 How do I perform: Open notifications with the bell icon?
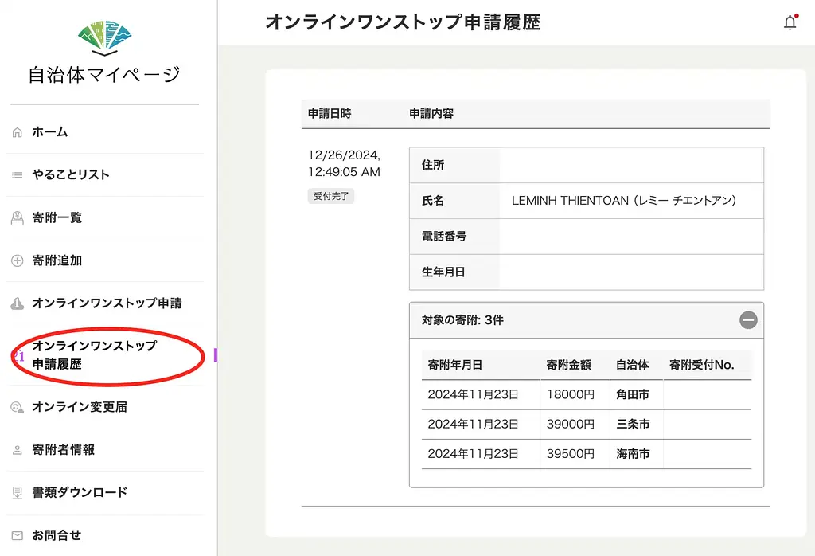(790, 22)
